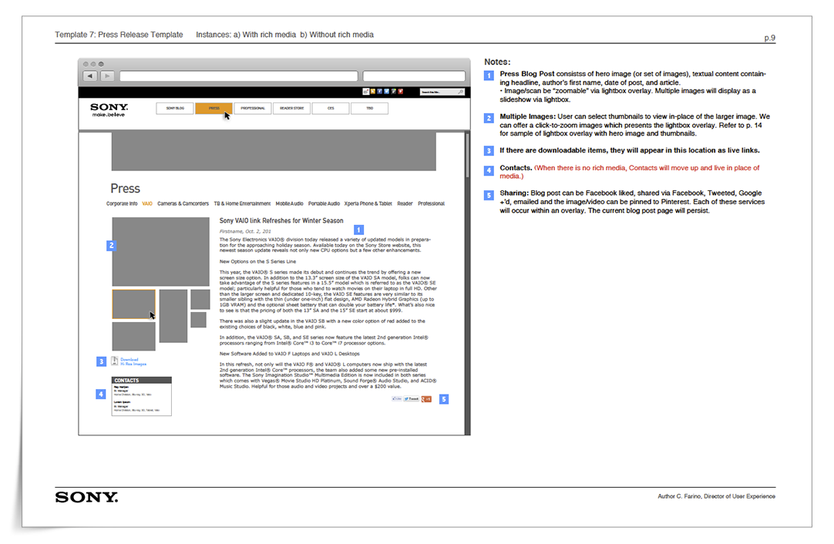Select Mobile Audio press category
Viewport: 834px width, 544px height.
pos(289,203)
